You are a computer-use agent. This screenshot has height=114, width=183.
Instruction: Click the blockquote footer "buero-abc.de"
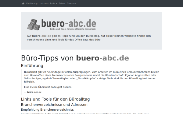[x=34, y=92]
